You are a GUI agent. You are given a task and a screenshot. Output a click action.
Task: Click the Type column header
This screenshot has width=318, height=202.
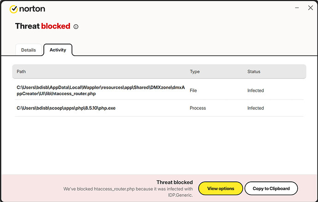coord(194,72)
